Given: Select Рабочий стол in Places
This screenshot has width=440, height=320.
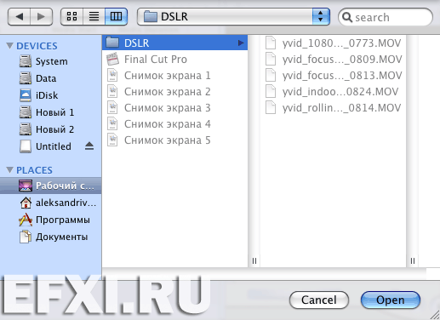Looking at the screenshot, I should click(x=50, y=186).
